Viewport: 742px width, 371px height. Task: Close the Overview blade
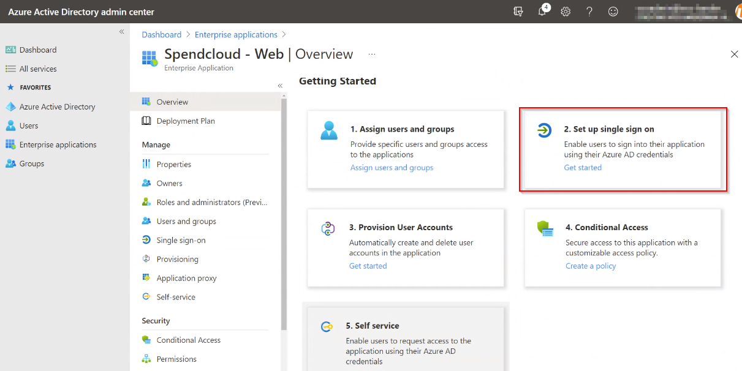[x=734, y=54]
